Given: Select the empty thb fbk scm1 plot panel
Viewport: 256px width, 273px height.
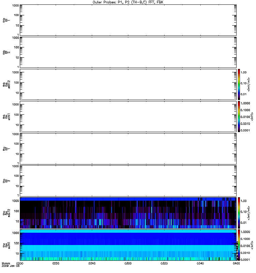Looking at the screenshot, I should click(x=128, y=116).
